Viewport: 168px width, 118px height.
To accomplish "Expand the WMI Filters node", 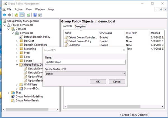I will pos(17,85).
